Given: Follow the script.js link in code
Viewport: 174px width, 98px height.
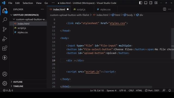Looking at the screenshot, I should pos(92,72).
